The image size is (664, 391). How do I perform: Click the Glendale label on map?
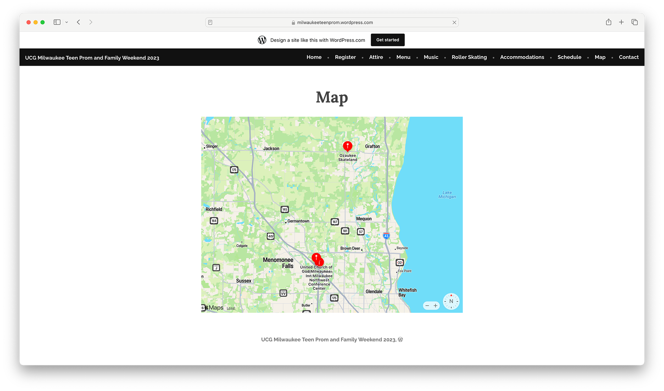coord(374,291)
